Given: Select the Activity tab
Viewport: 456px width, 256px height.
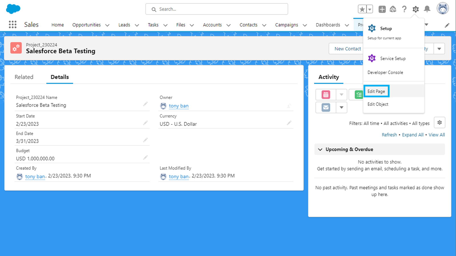Looking at the screenshot, I should (329, 77).
